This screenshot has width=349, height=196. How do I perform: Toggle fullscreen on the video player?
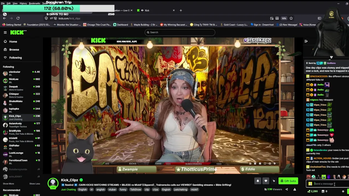tap(265, 164)
